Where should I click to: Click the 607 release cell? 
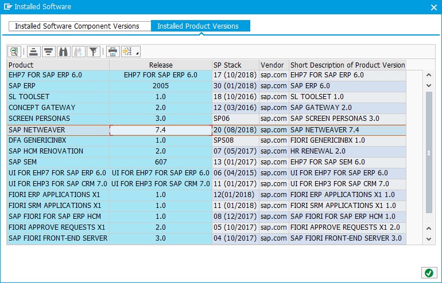click(161, 162)
